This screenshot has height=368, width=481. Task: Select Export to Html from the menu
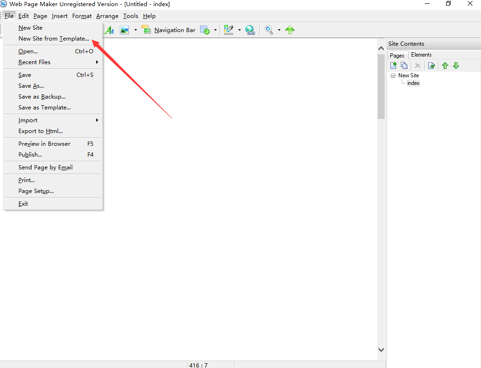[40, 131]
